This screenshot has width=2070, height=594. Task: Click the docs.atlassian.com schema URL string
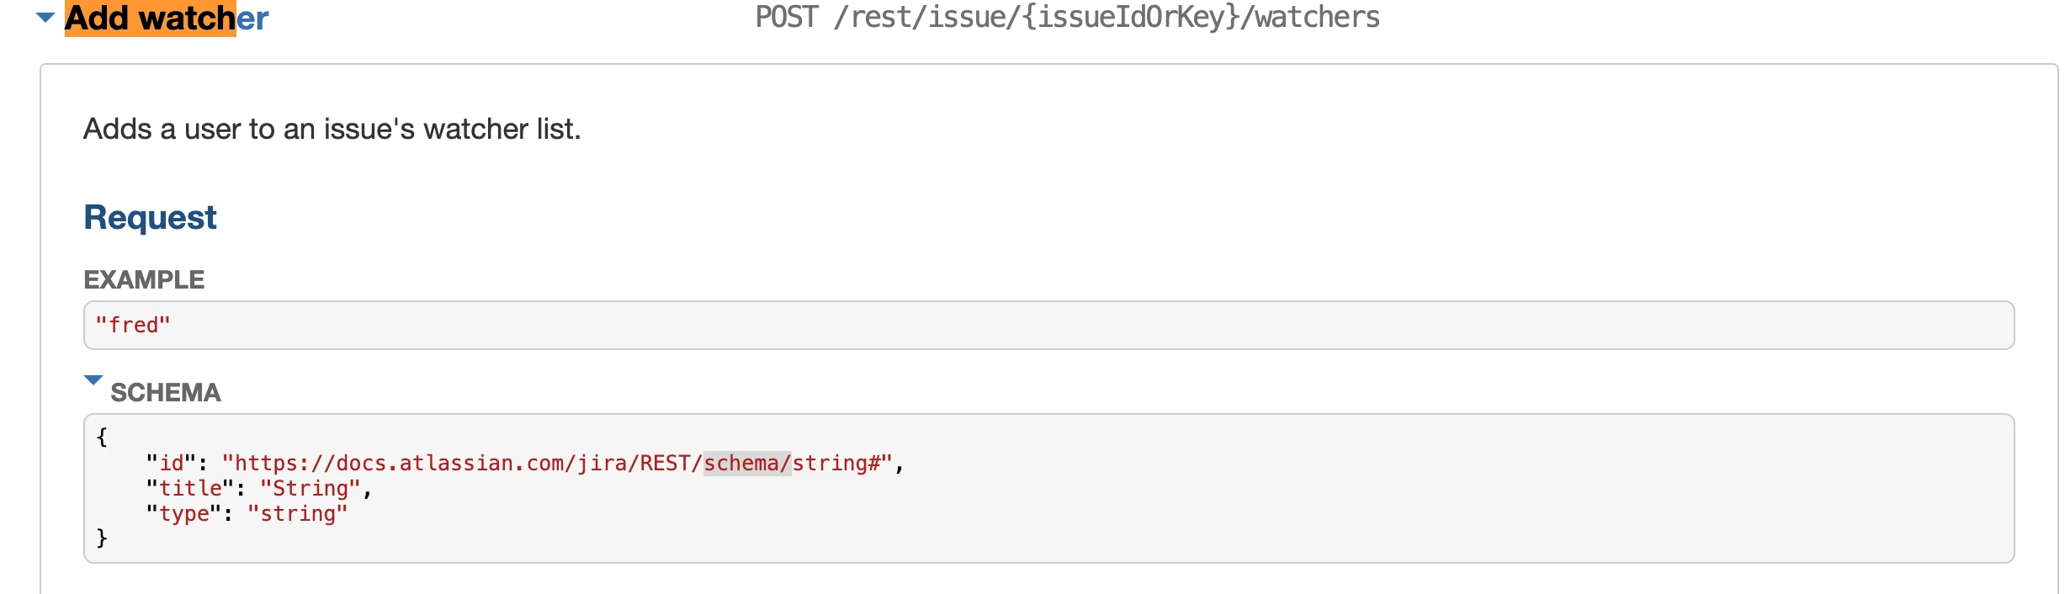pyautogui.click(x=557, y=464)
